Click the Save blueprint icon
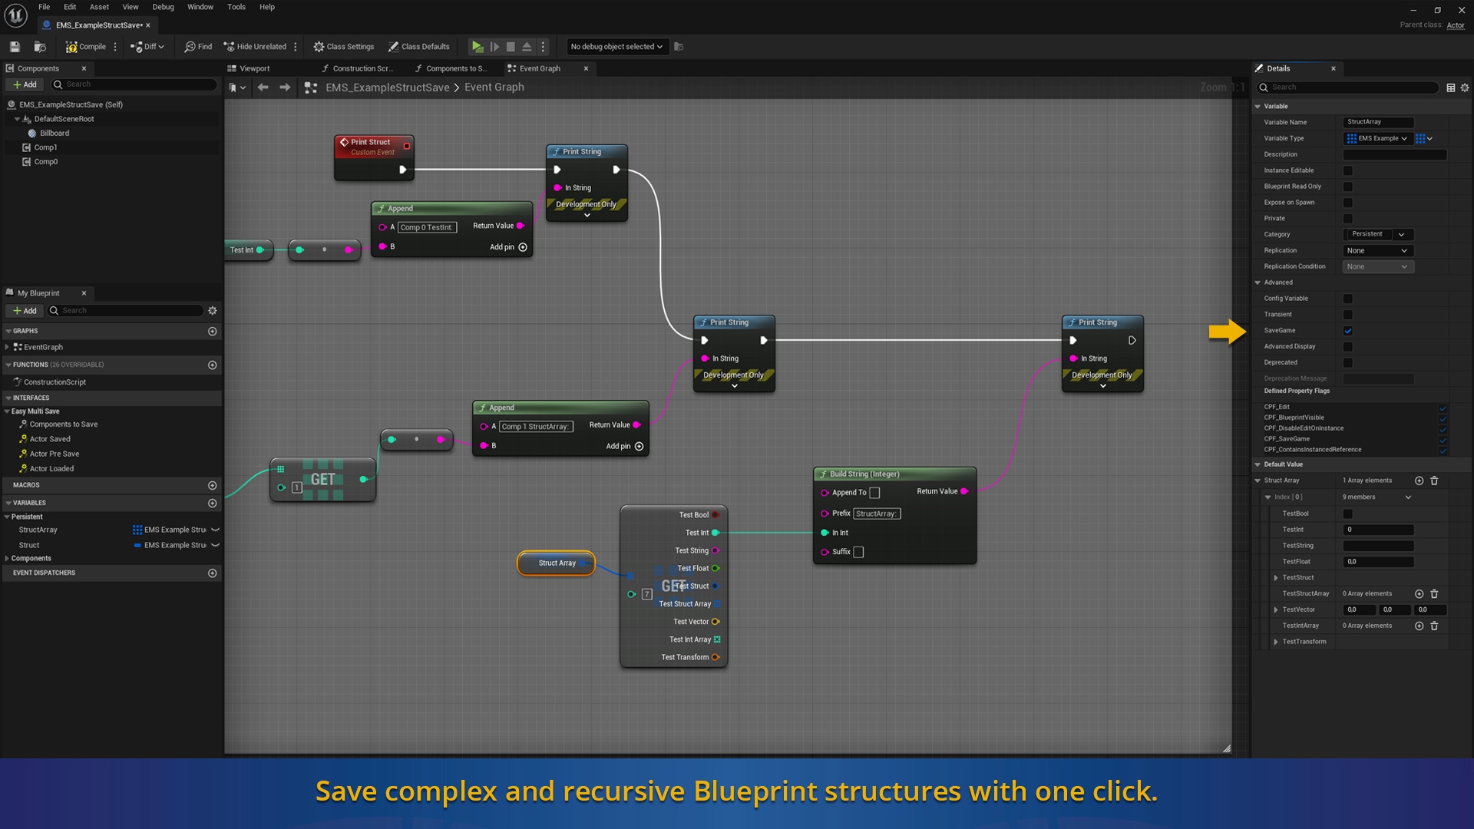Viewport: 1474px width, 829px height. (14, 45)
